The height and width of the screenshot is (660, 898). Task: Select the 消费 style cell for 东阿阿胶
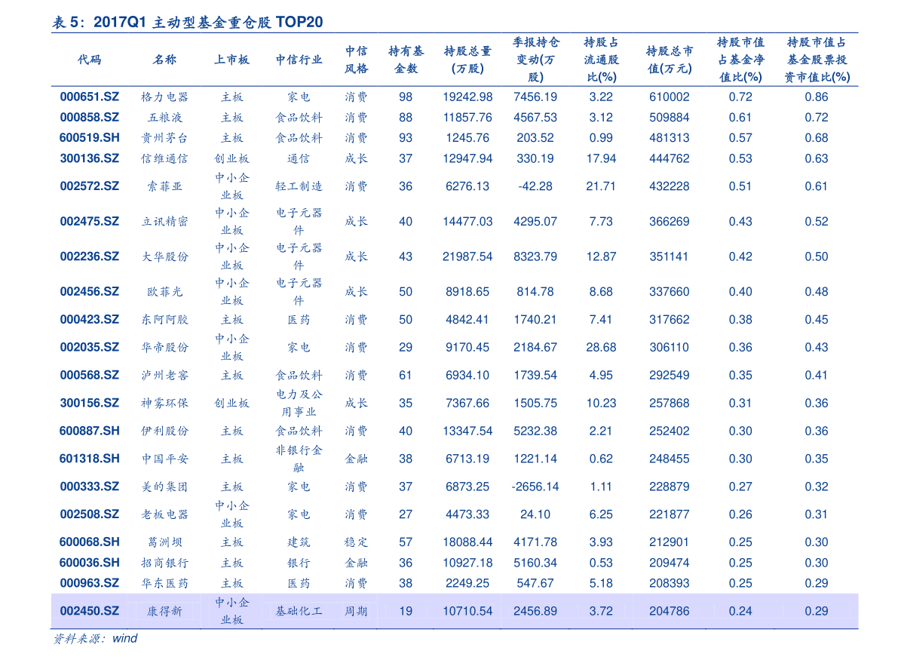[356, 319]
